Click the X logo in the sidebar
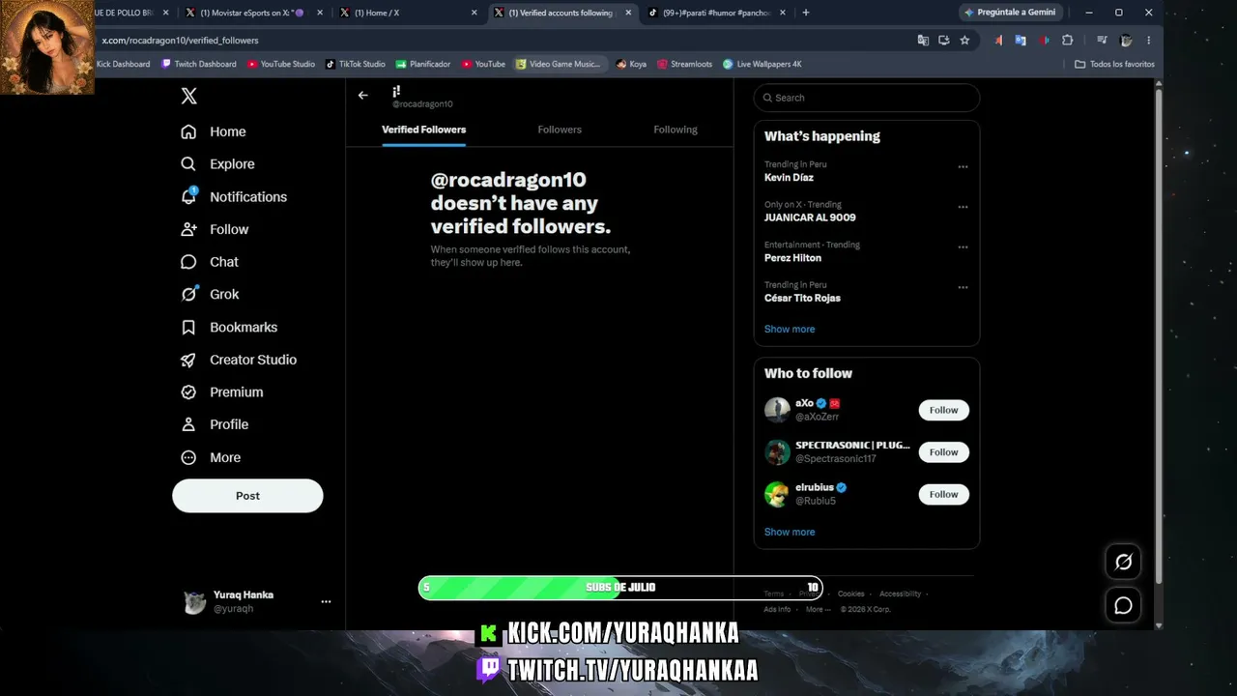 pyautogui.click(x=189, y=96)
